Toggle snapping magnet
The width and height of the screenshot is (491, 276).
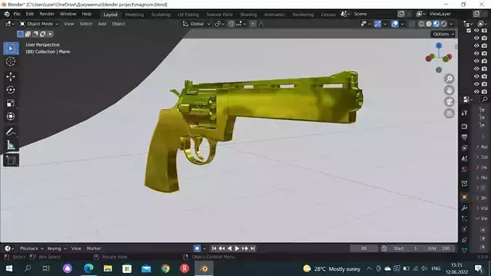click(231, 24)
